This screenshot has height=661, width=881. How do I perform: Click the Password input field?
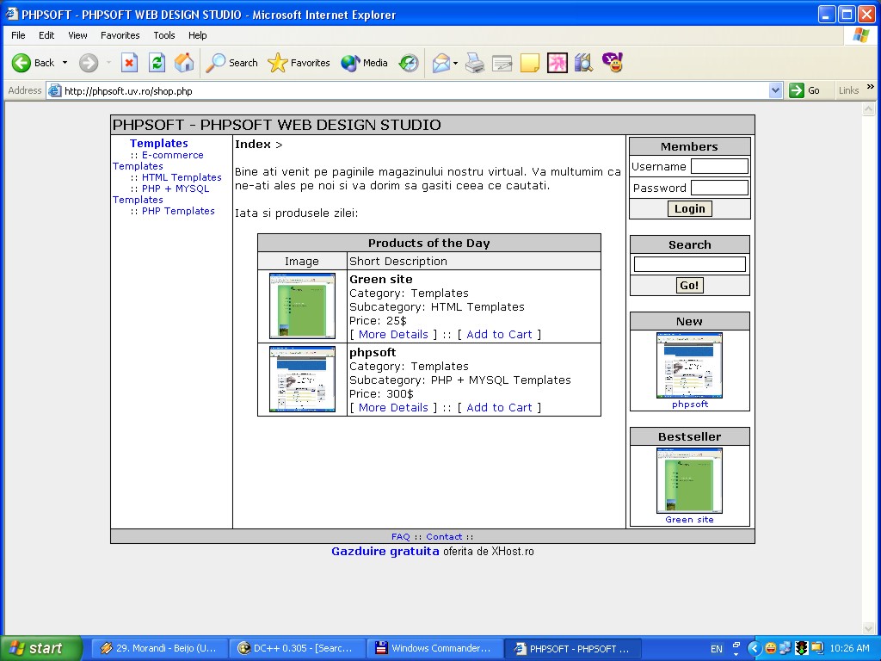click(719, 188)
